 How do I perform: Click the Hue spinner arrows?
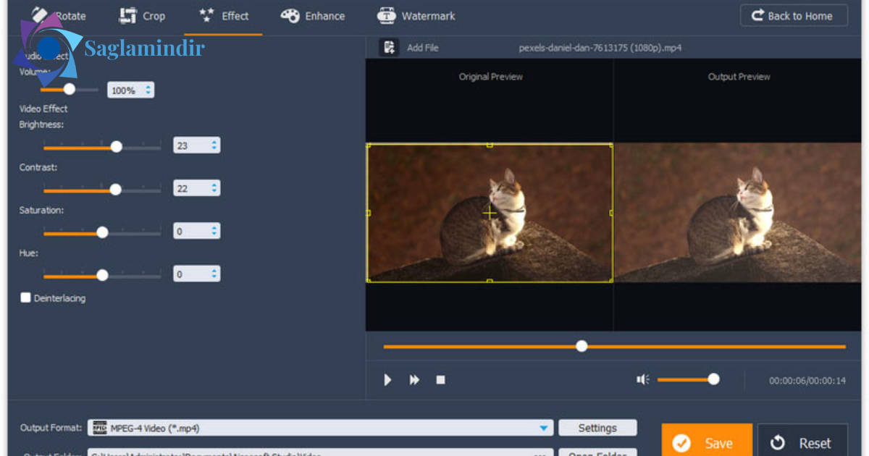click(x=214, y=274)
